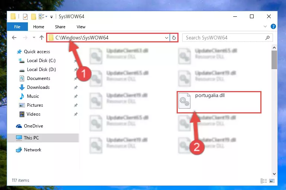Viewport: 286px width, 190px height.
Task: Click the Downloads blue arrow icon
Action: pyautogui.click(x=22, y=87)
